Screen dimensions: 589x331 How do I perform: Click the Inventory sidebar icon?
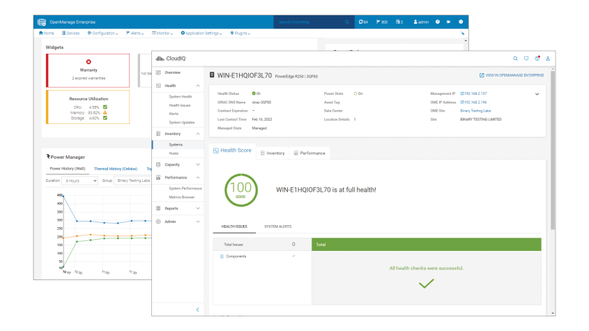[x=158, y=134]
